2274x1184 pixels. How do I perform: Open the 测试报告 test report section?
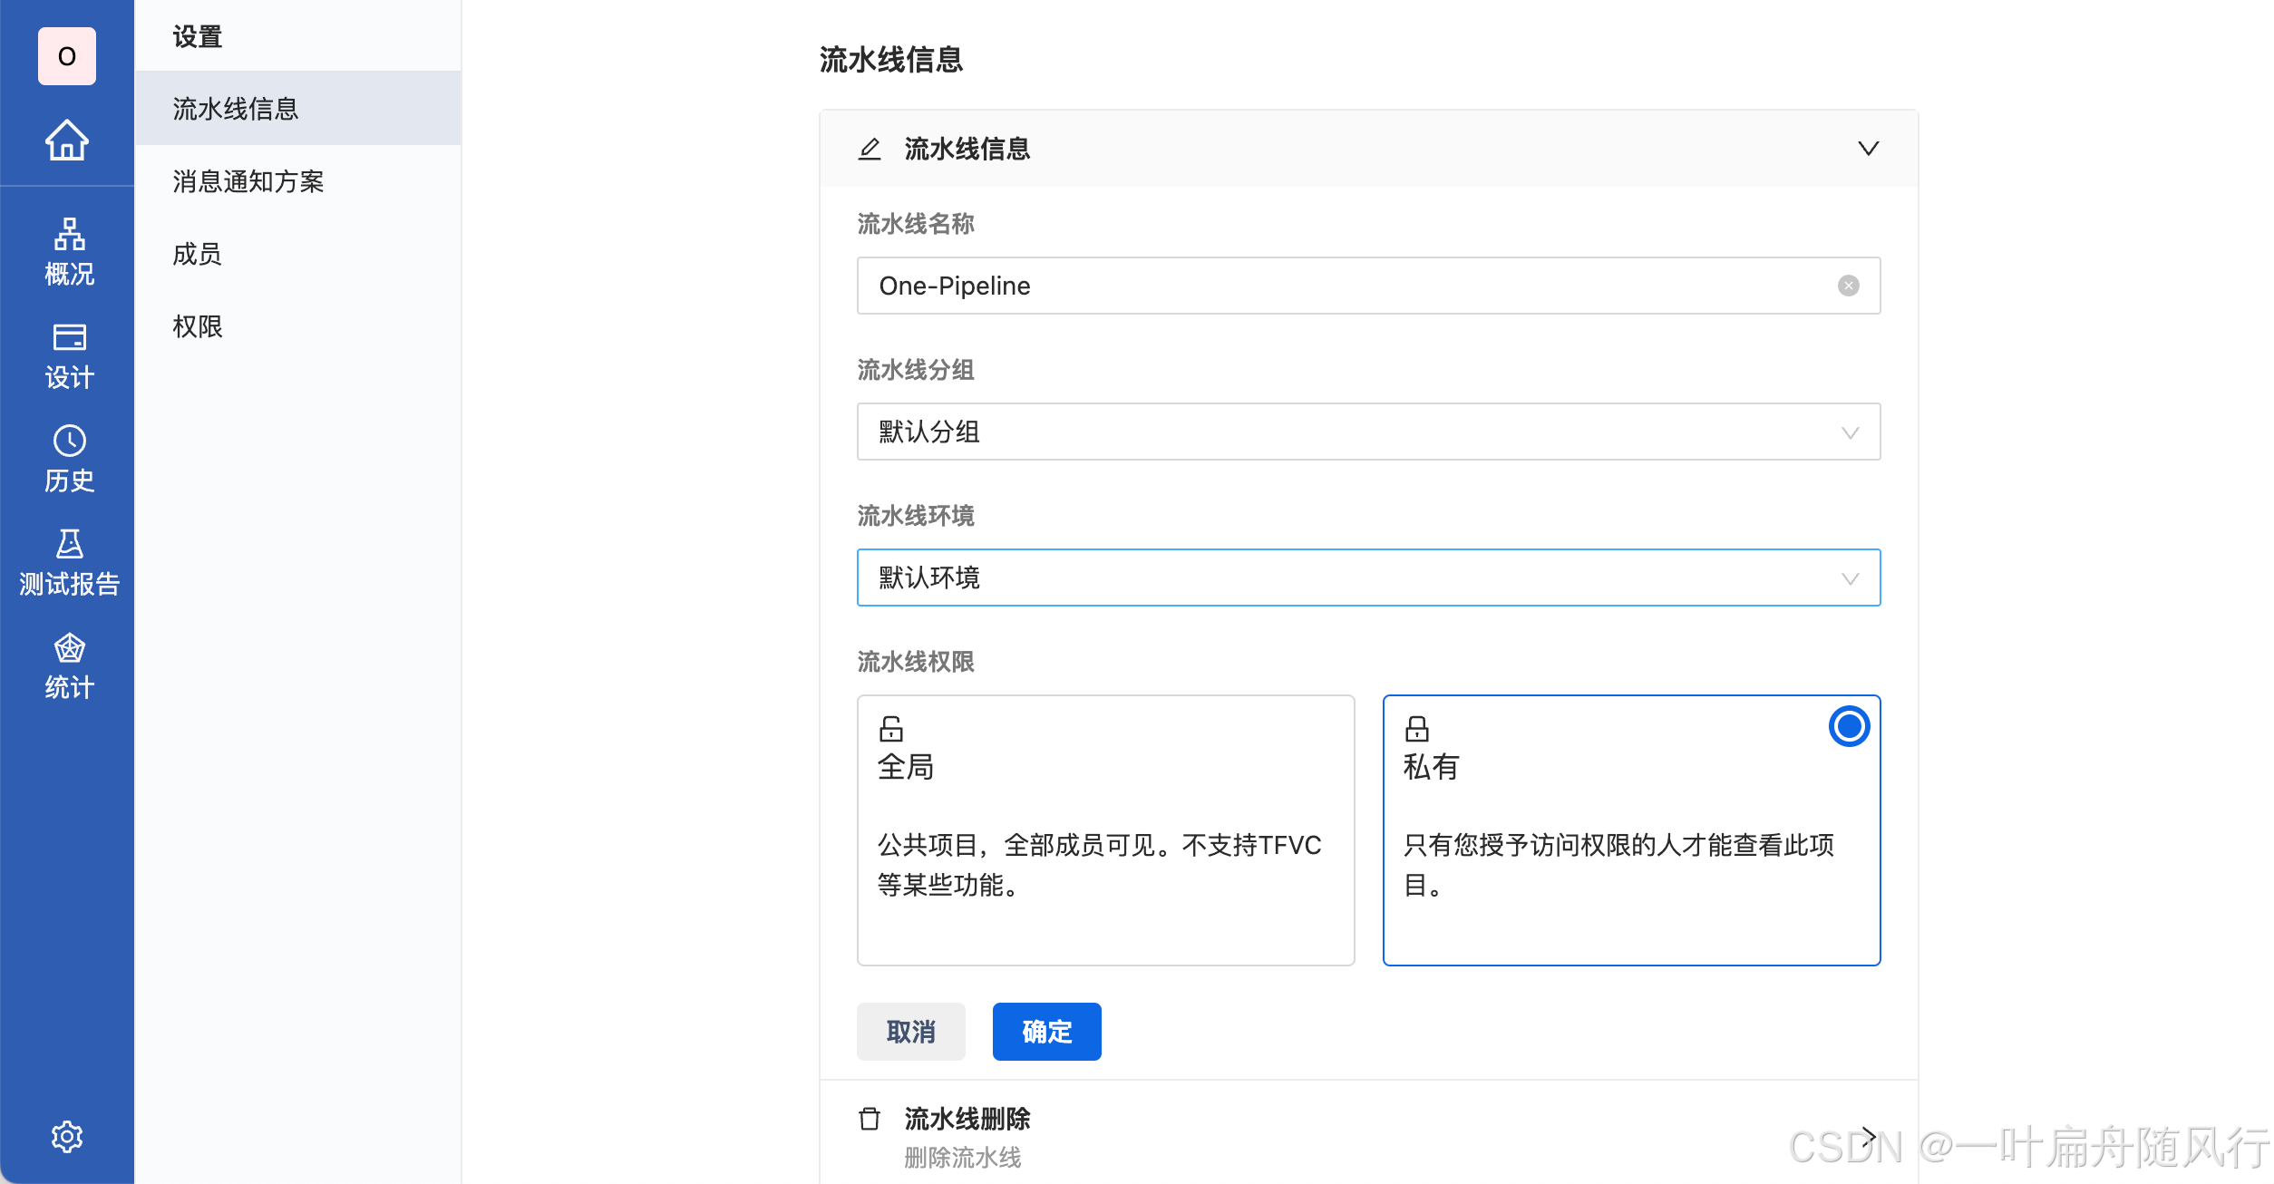coord(69,563)
